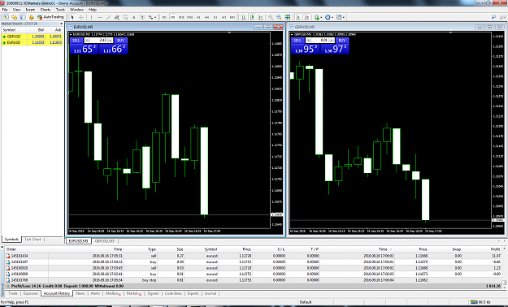Viewport: 508px width, 307px height.
Task: Select the Vertical Line drawing tool
Action: click(x=91, y=17)
